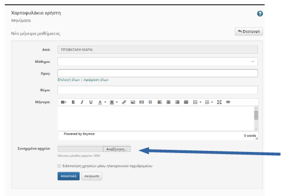Align text right
This screenshot has height=196, width=292.
pos(177,102)
